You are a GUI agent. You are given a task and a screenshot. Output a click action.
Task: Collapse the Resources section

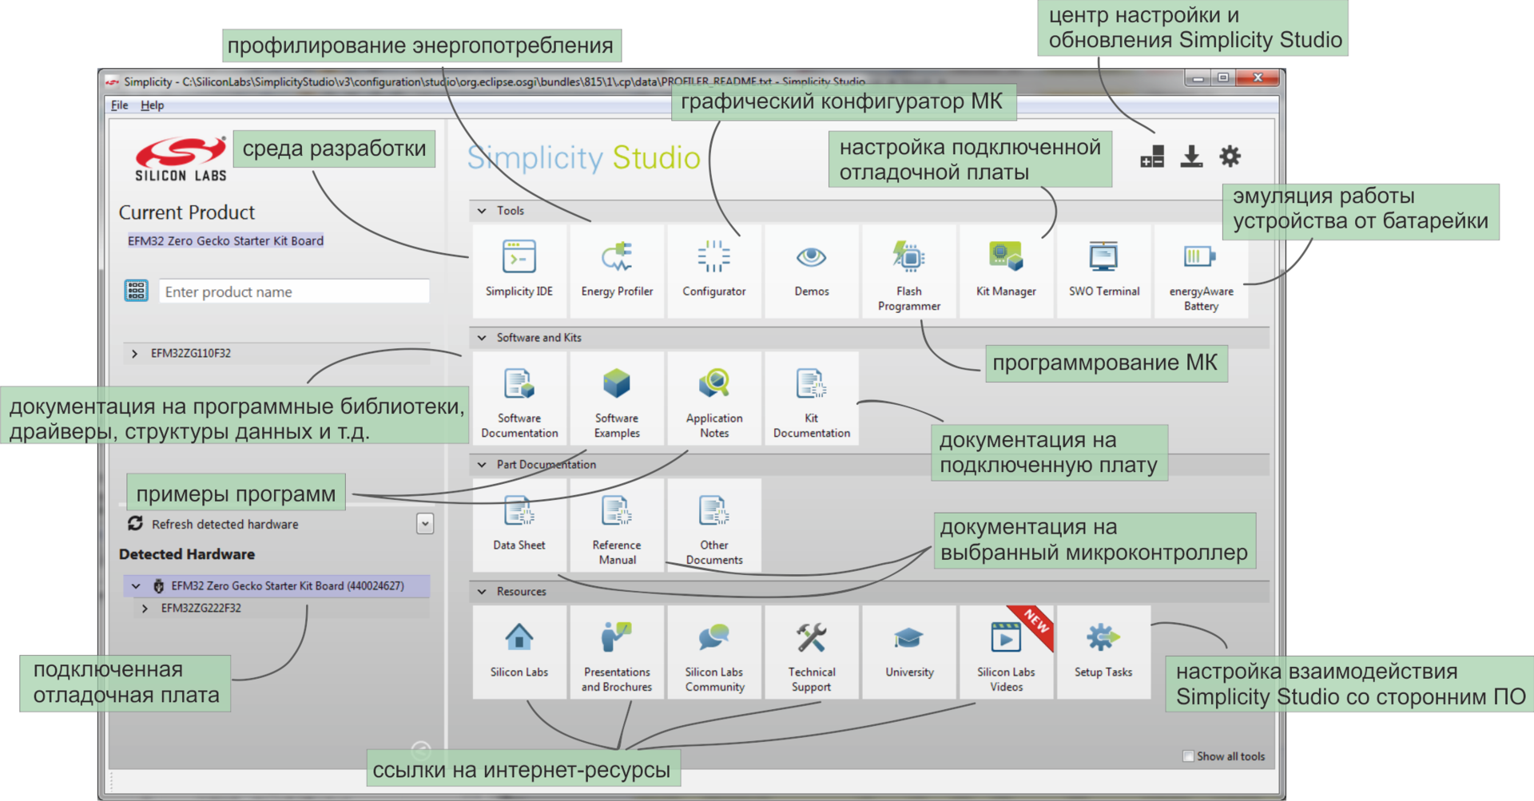click(x=482, y=592)
